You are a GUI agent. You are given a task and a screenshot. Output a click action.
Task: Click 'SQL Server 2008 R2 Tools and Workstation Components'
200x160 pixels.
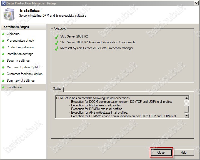coord(98,42)
